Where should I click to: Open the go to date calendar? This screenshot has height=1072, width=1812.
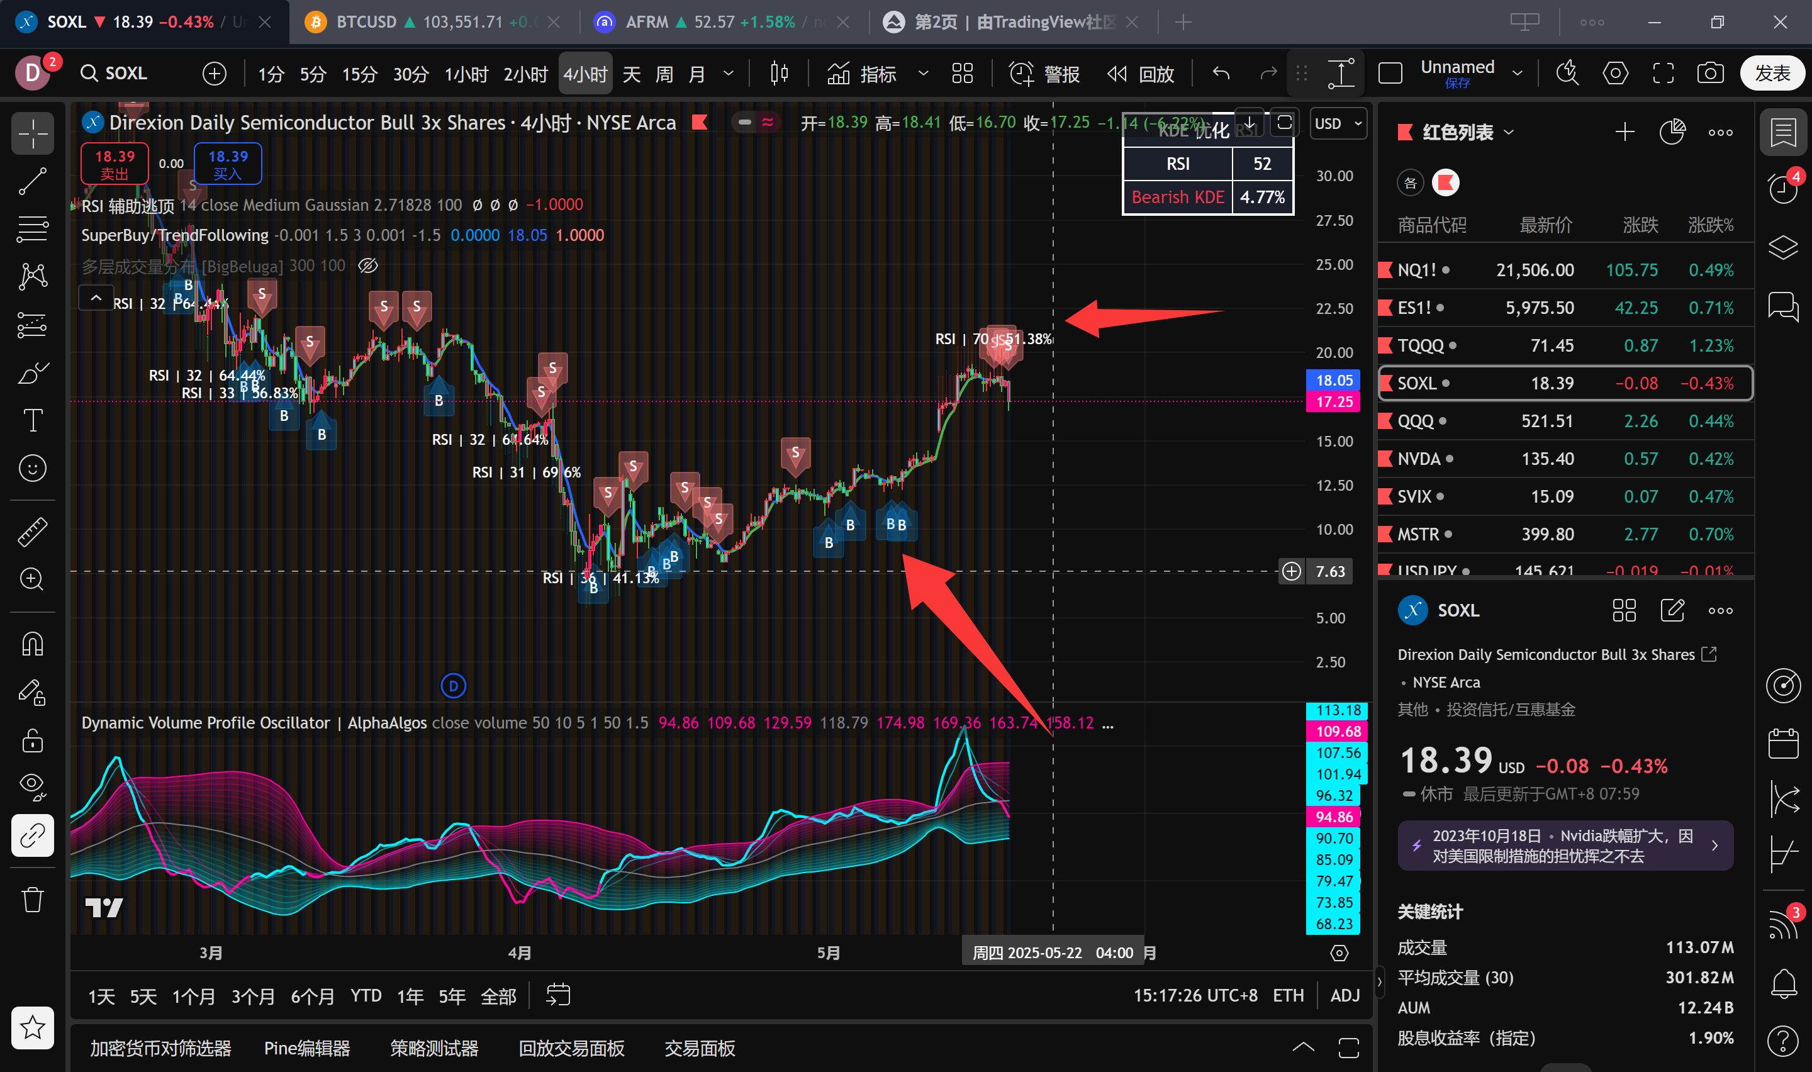tap(557, 995)
